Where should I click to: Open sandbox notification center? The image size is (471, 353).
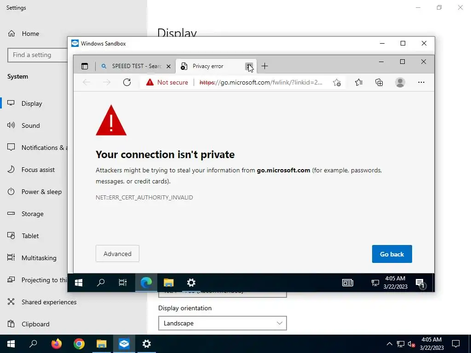[420, 283]
